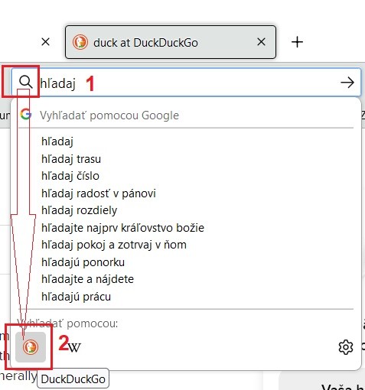Select the DuckDuckGo search engine icon
The width and height of the screenshot is (365, 390).
(x=31, y=347)
